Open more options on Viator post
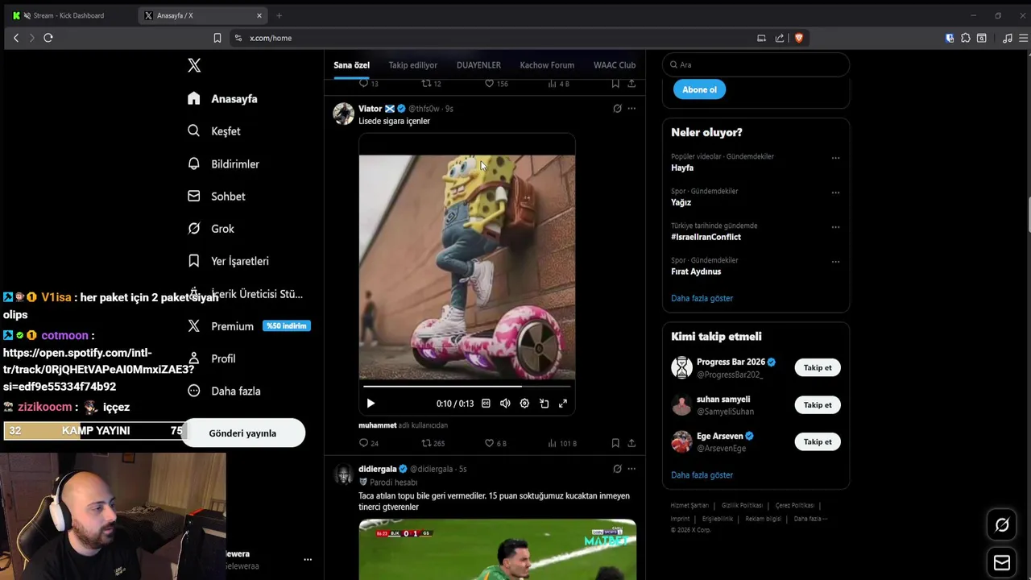Image resolution: width=1031 pixels, height=580 pixels. click(631, 108)
